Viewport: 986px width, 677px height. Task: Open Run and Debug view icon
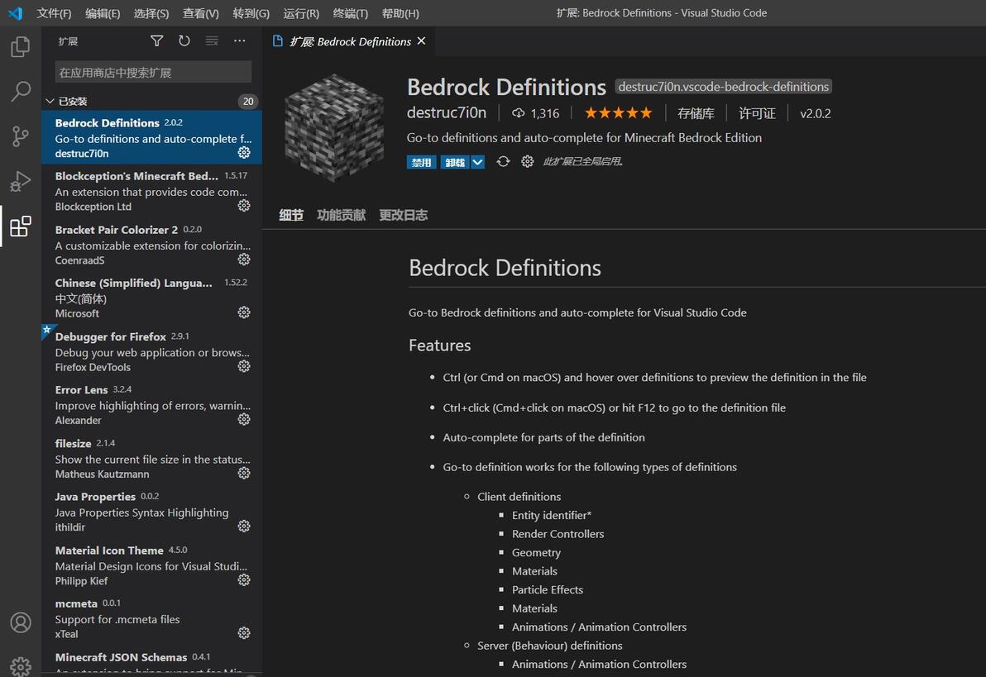click(21, 181)
